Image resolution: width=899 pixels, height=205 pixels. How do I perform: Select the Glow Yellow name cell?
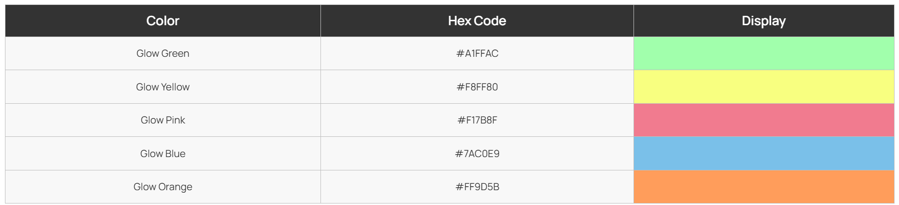163,87
